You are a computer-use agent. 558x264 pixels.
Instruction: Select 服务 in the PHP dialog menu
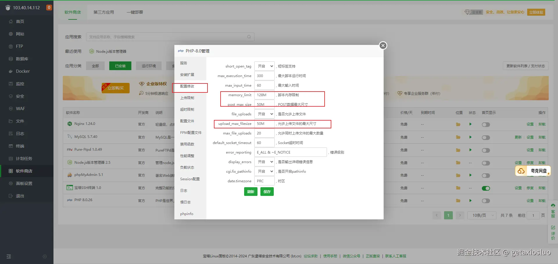point(190,63)
